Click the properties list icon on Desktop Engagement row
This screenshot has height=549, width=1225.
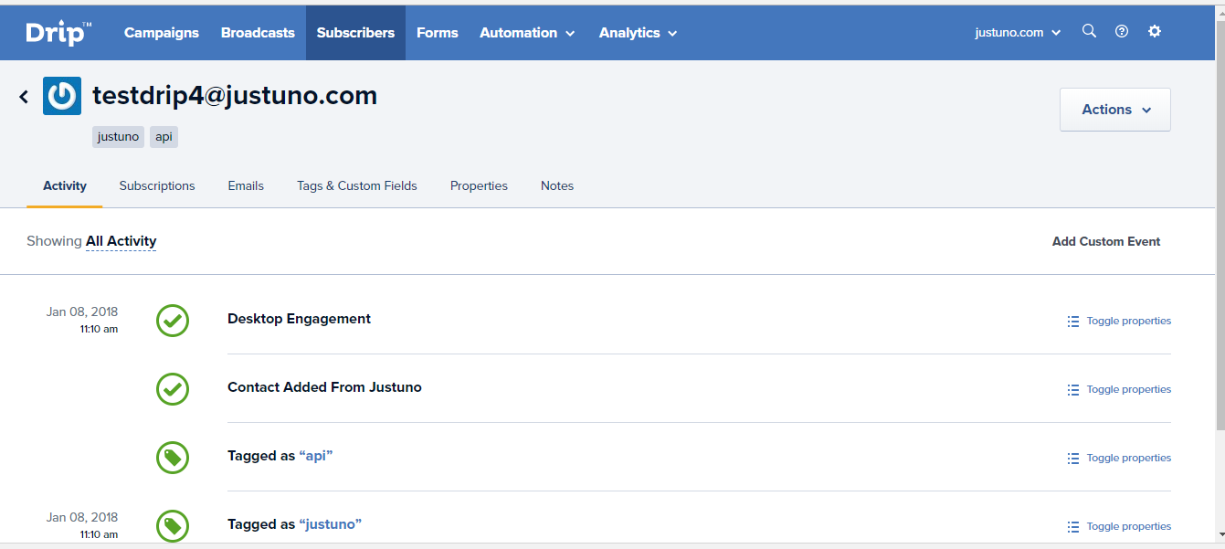(1072, 321)
